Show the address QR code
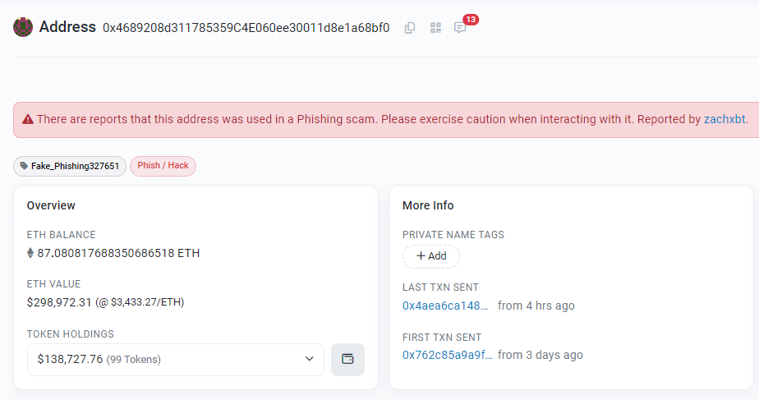Image resolution: width=759 pixels, height=400 pixels. pos(435,28)
